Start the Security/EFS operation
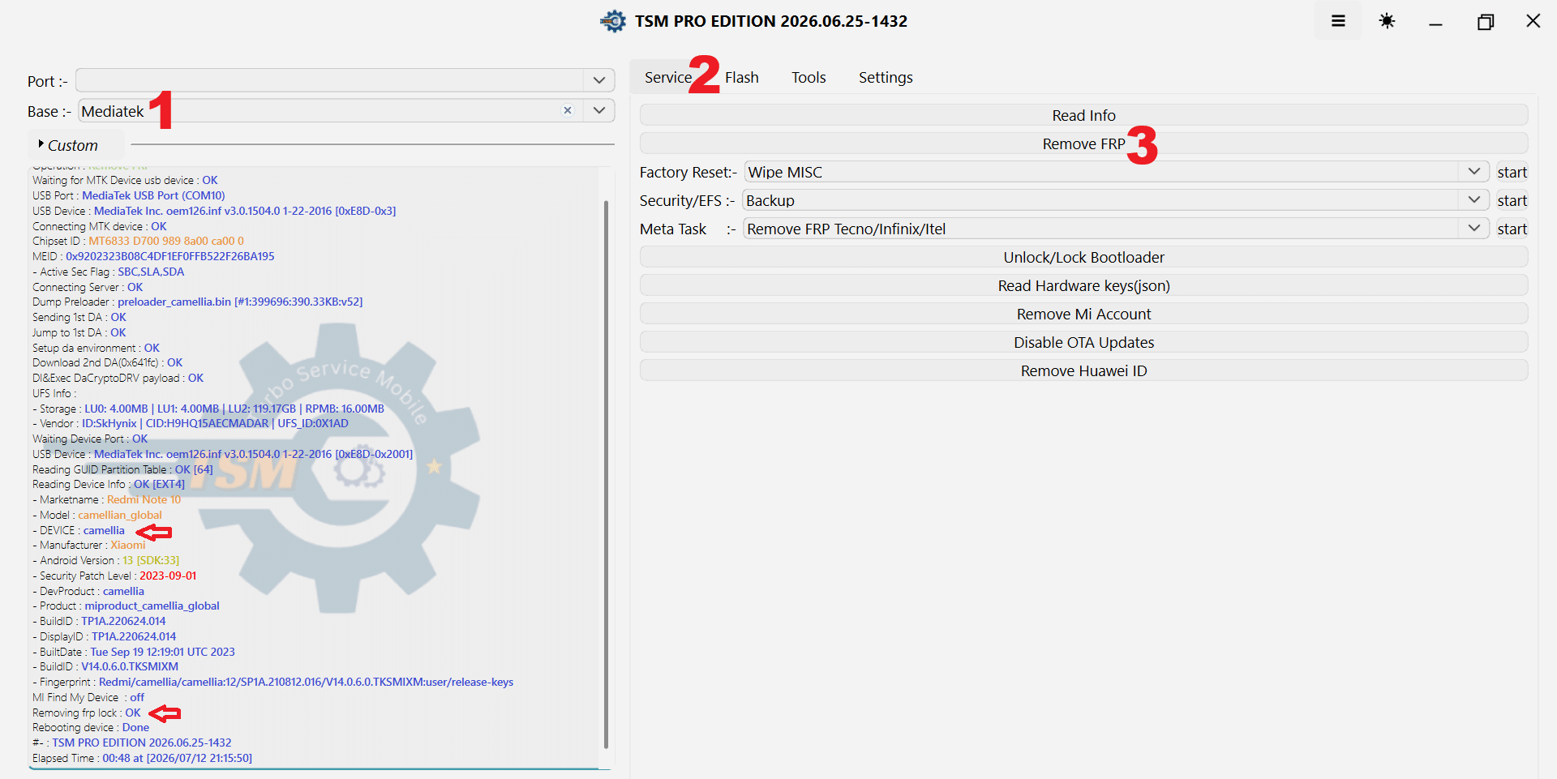The width and height of the screenshot is (1557, 779). point(1512,200)
